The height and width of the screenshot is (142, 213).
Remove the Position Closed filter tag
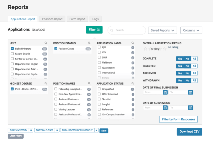pos(57,130)
